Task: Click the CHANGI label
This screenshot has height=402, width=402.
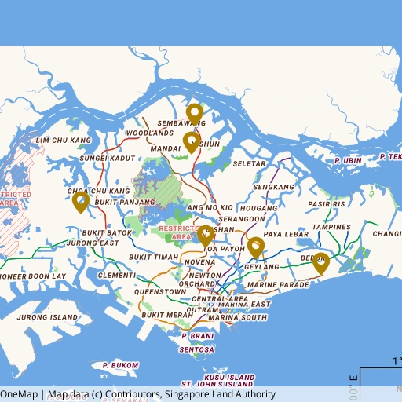Action: [387, 234]
